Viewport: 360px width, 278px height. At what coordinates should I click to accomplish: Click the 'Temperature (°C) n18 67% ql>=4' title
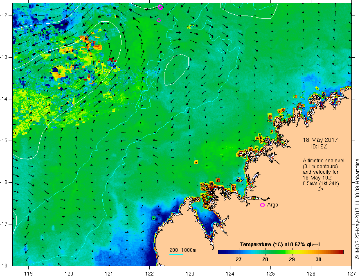click(280, 244)
